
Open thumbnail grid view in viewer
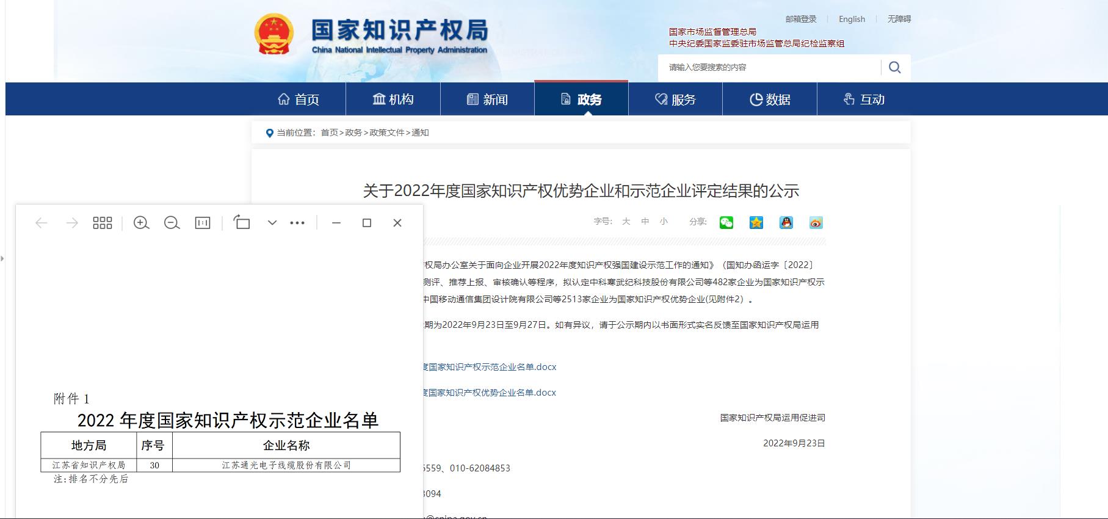pos(103,223)
